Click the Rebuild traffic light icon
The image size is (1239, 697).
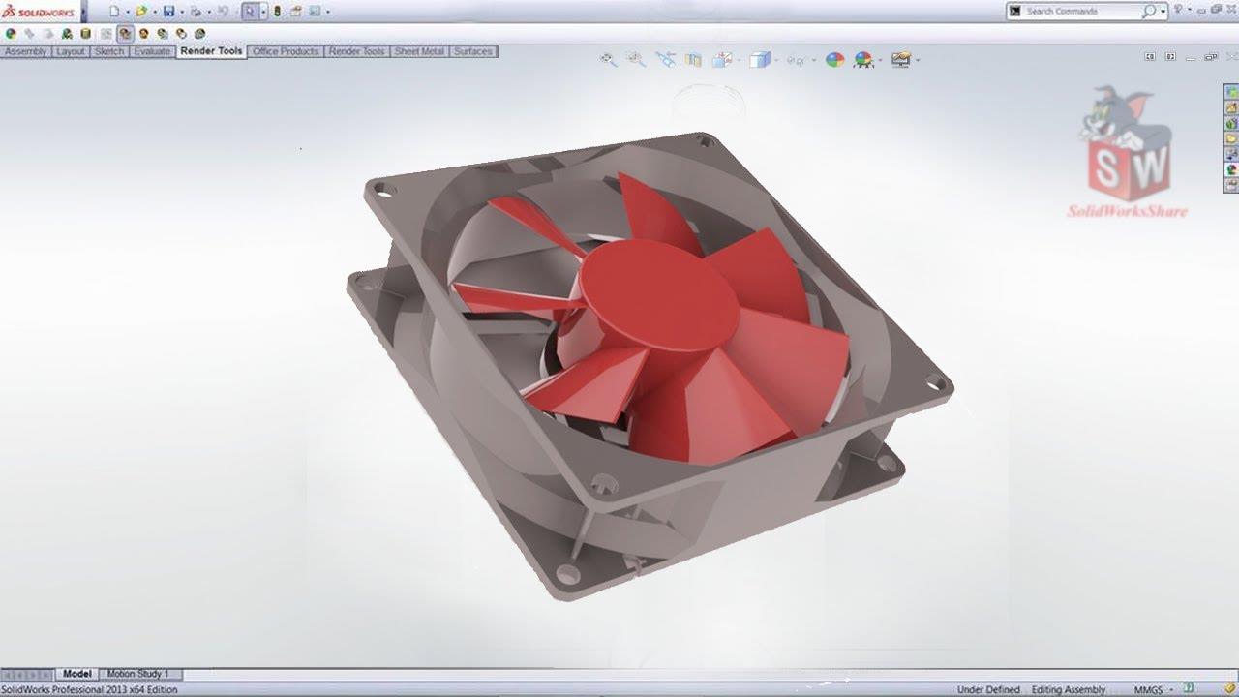click(278, 12)
